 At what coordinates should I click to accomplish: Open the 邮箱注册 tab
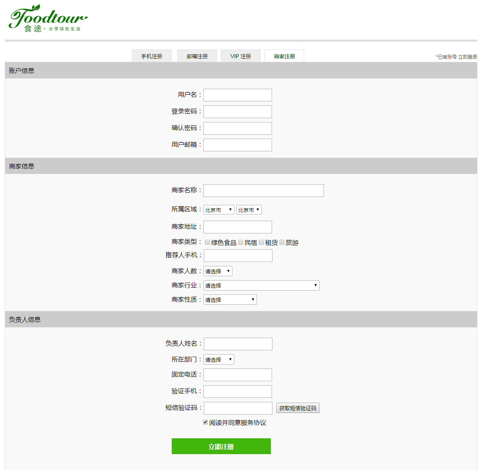coord(197,56)
